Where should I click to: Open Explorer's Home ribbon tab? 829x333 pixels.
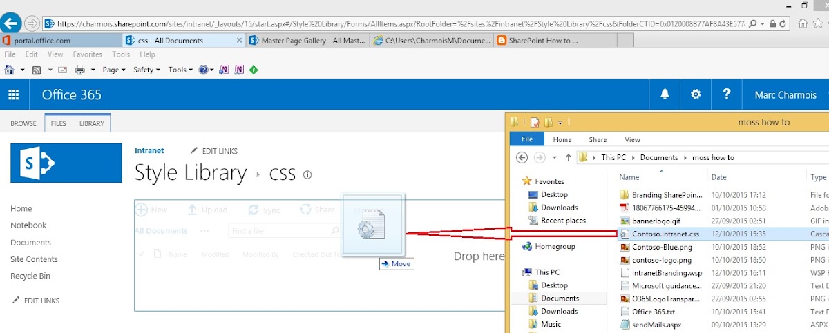[562, 139]
